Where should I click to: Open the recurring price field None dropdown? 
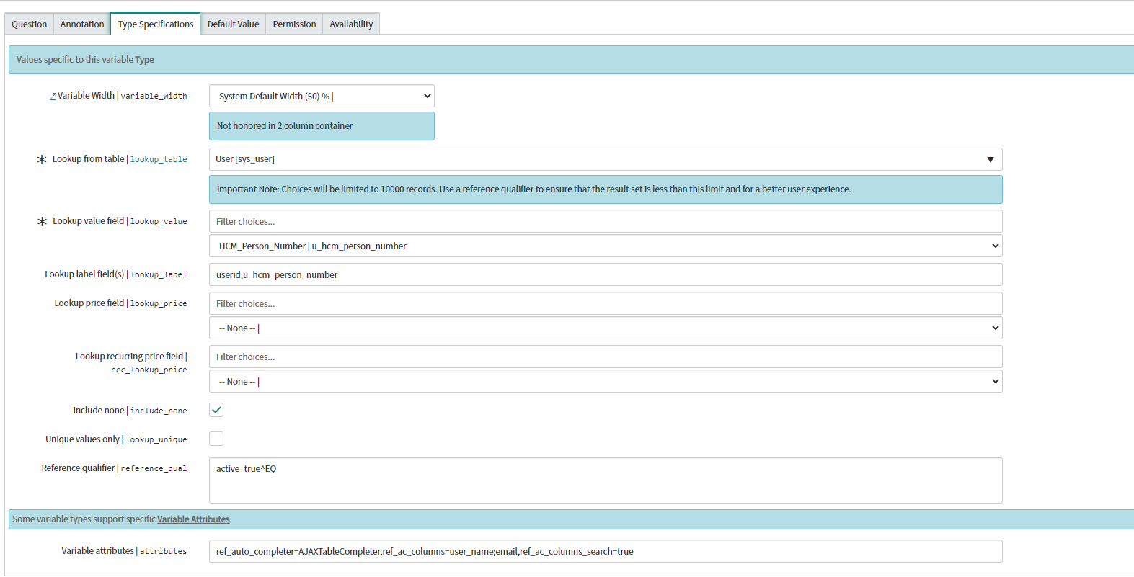click(x=606, y=382)
